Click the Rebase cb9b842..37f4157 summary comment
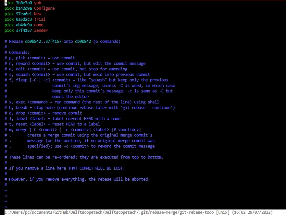Screen dimensions: 286x215 pyautogui.click(x=62, y=41)
